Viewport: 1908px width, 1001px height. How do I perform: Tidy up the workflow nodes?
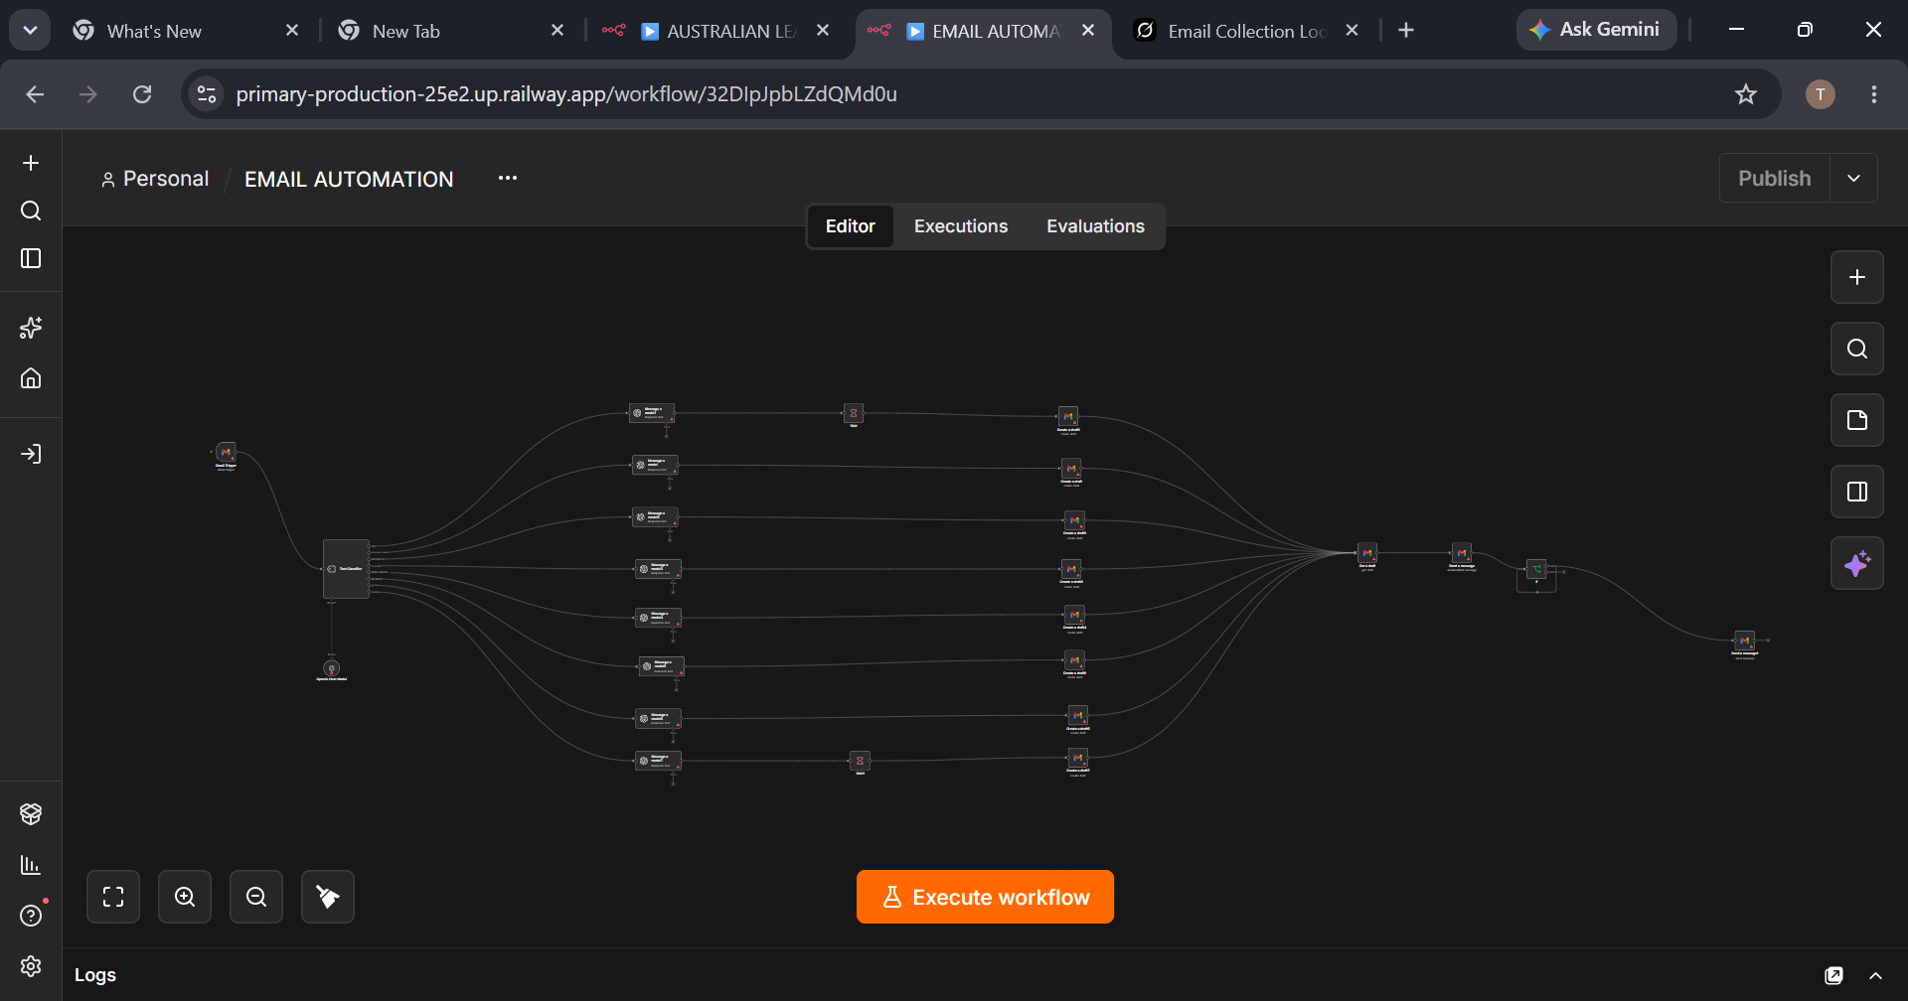328,897
